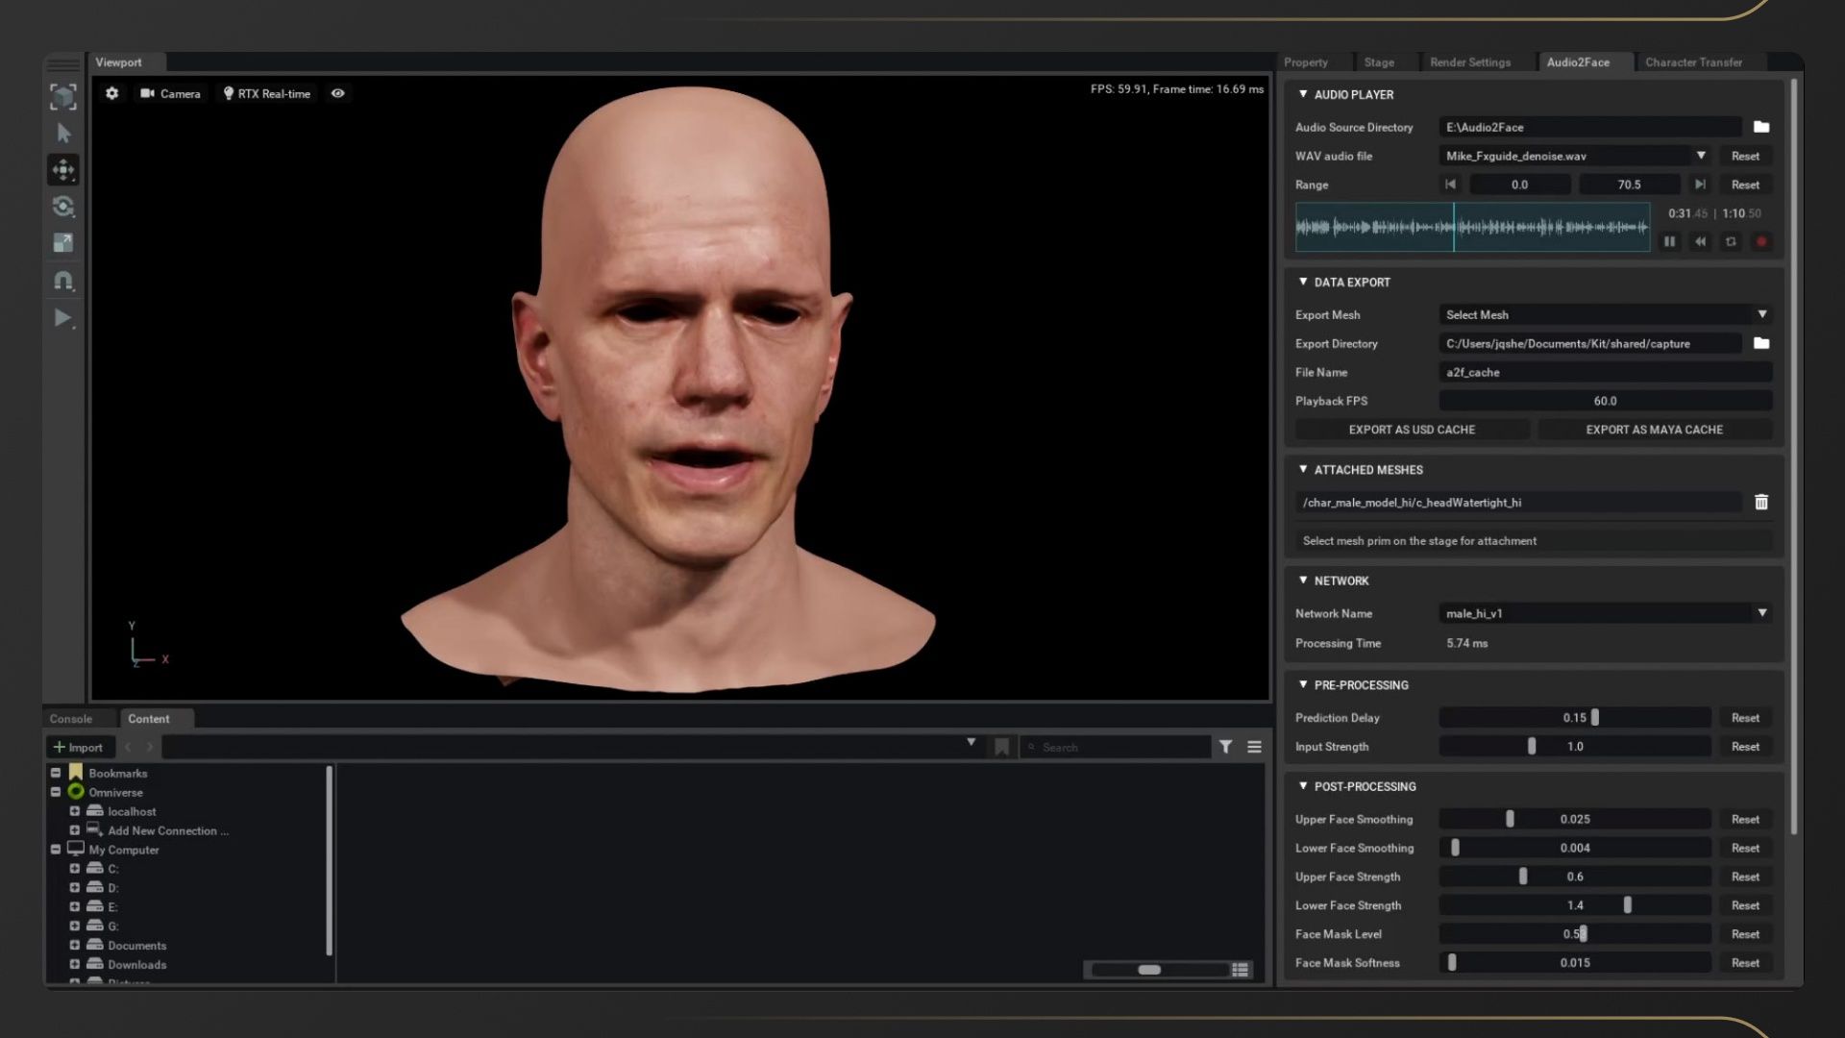Switch to the Character Transfer tab
Viewport: 1845px width, 1038px height.
(1693, 62)
